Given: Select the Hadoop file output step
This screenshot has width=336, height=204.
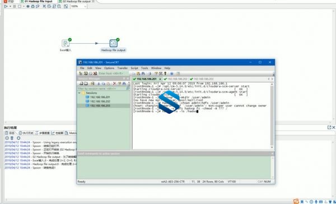Looking at the screenshot, I should point(113,43).
